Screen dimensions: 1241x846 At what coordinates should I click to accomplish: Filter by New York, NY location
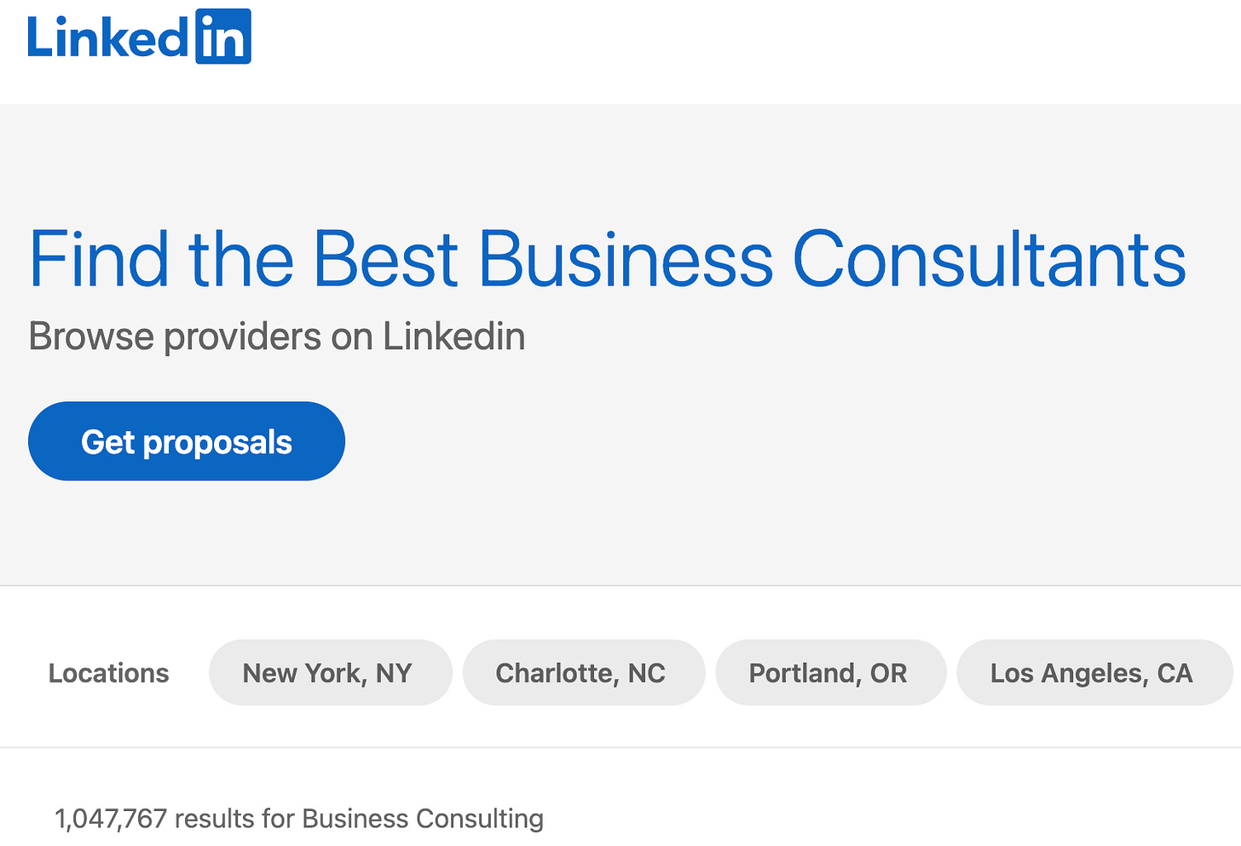(x=329, y=673)
